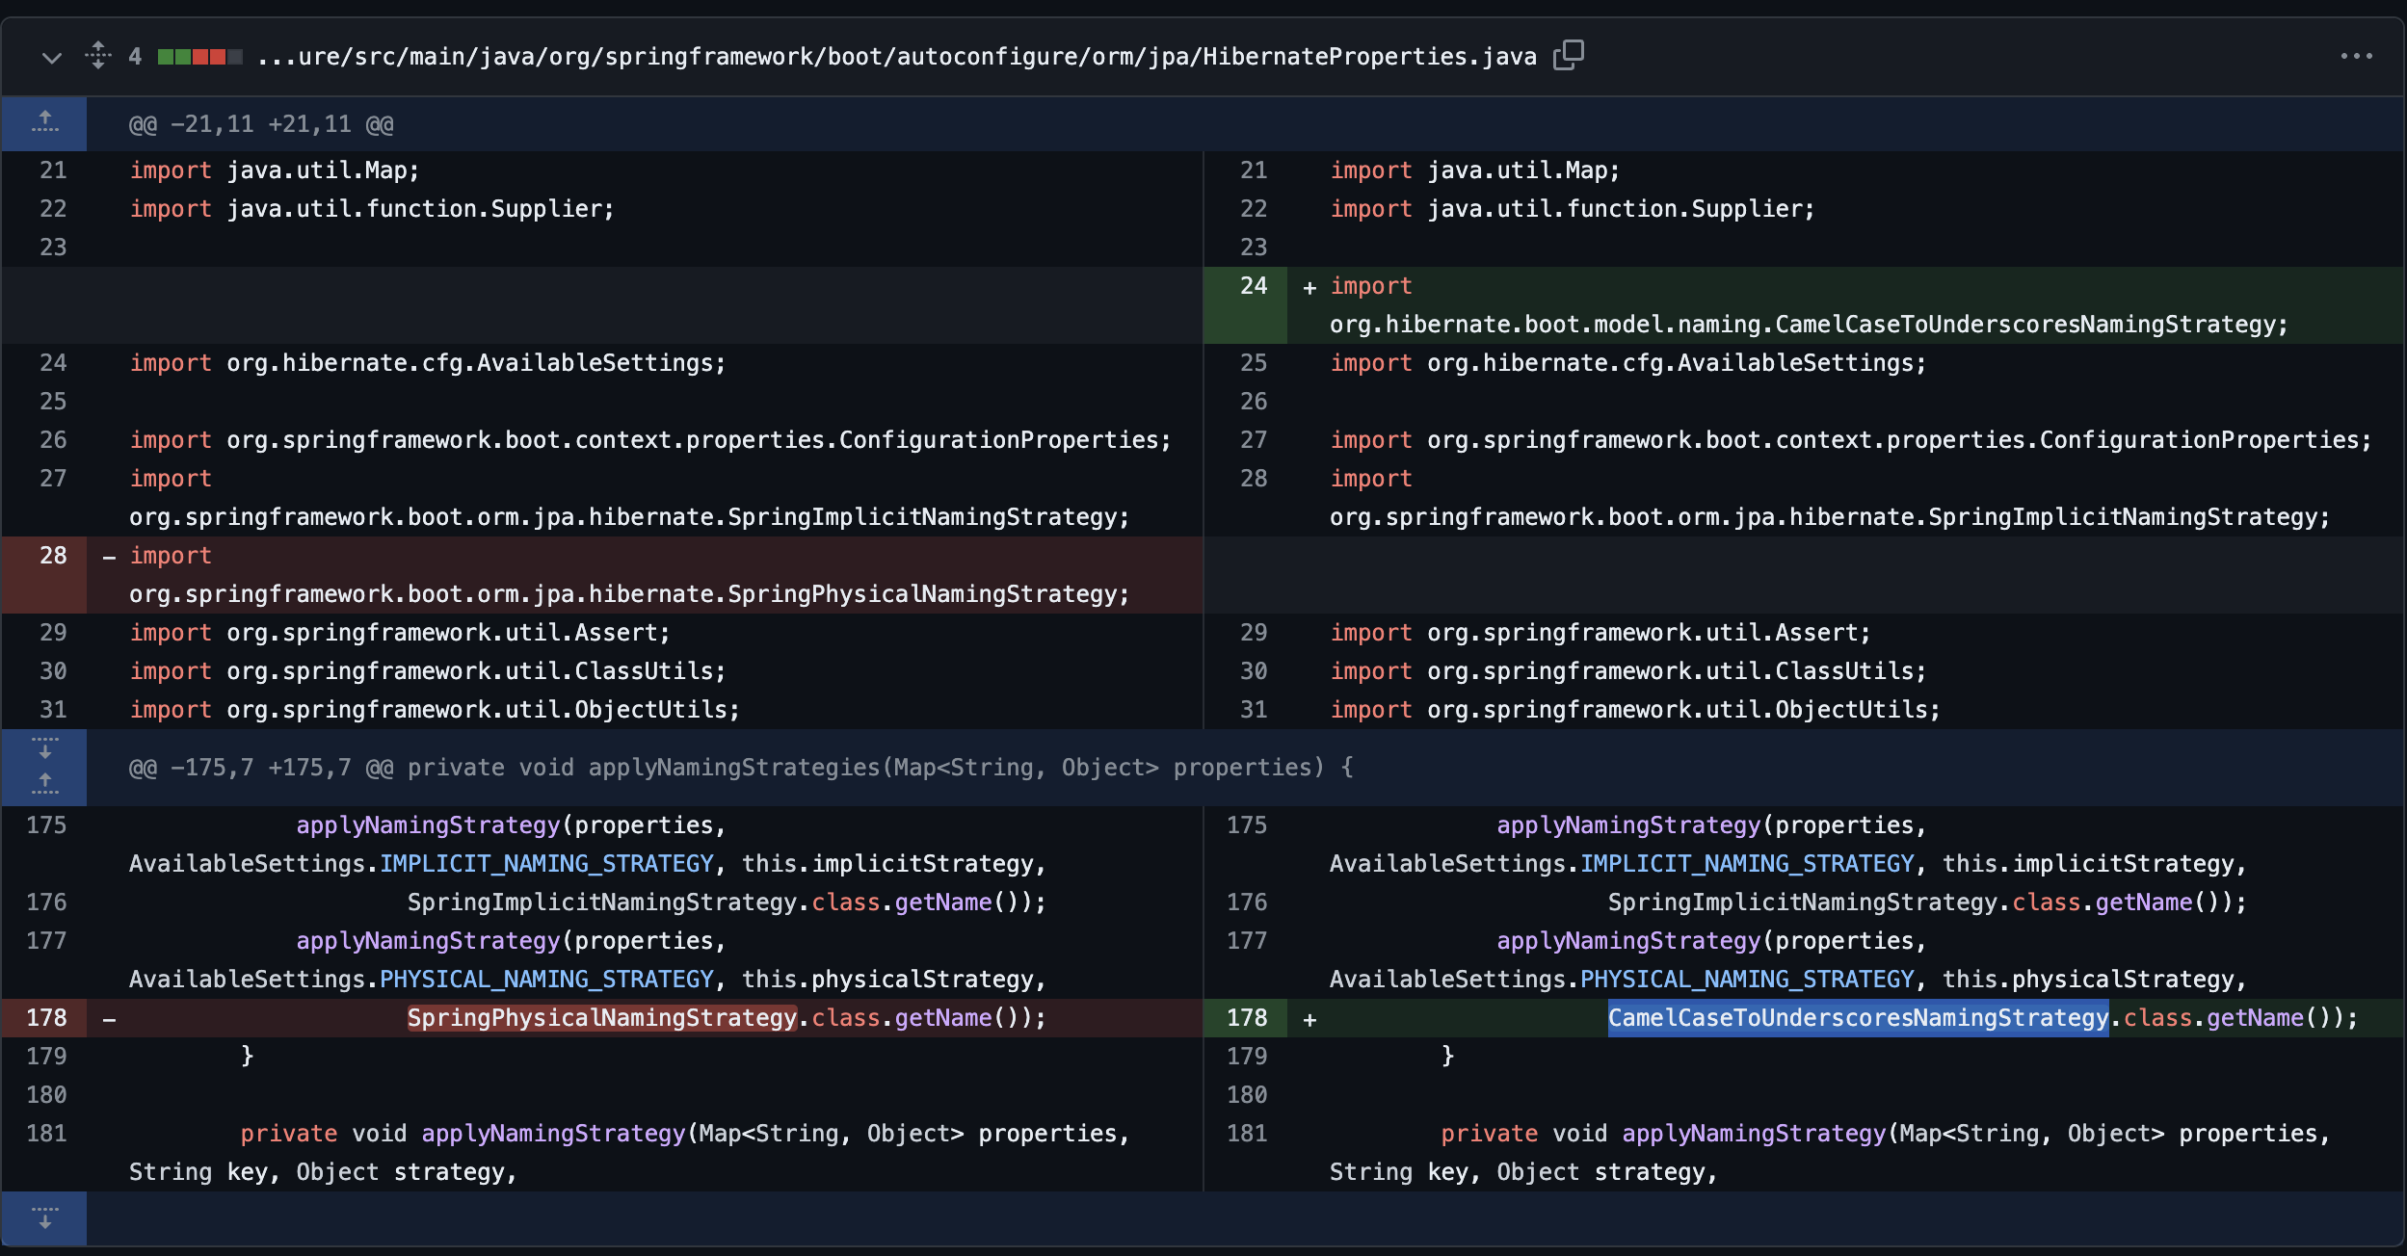
Task: Expand all lines of this file
Action: coord(98,56)
